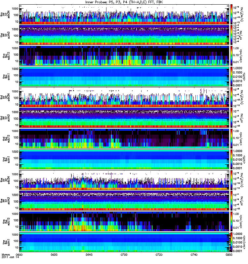Click the color bar beside tha fff scm3 panel
Viewport: 248px width, 264px height.
[x=231, y=35]
